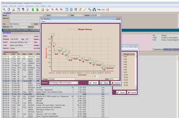Open the Rx prescription icon

point(57,10)
